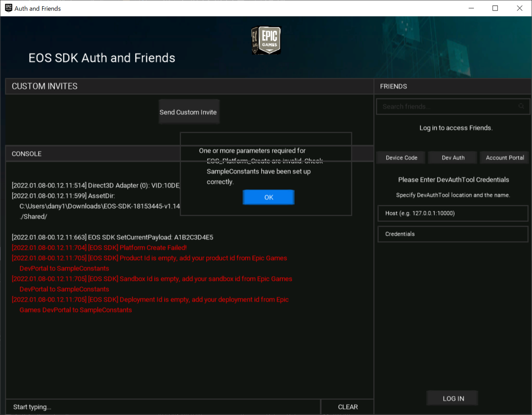Click the 'Deployment Id is empty' error line
This screenshot has height=415, width=532.
click(x=150, y=305)
